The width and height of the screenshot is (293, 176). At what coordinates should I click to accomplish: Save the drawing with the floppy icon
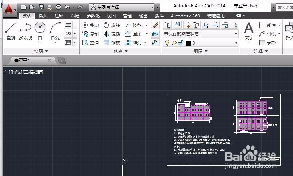pyautogui.click(x=41, y=7)
